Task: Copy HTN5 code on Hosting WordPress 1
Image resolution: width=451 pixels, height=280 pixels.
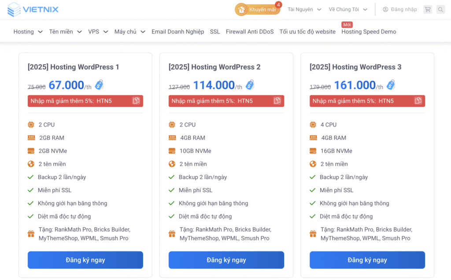Action: click(x=136, y=101)
